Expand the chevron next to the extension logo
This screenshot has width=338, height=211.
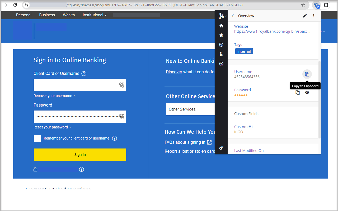pos(225,16)
